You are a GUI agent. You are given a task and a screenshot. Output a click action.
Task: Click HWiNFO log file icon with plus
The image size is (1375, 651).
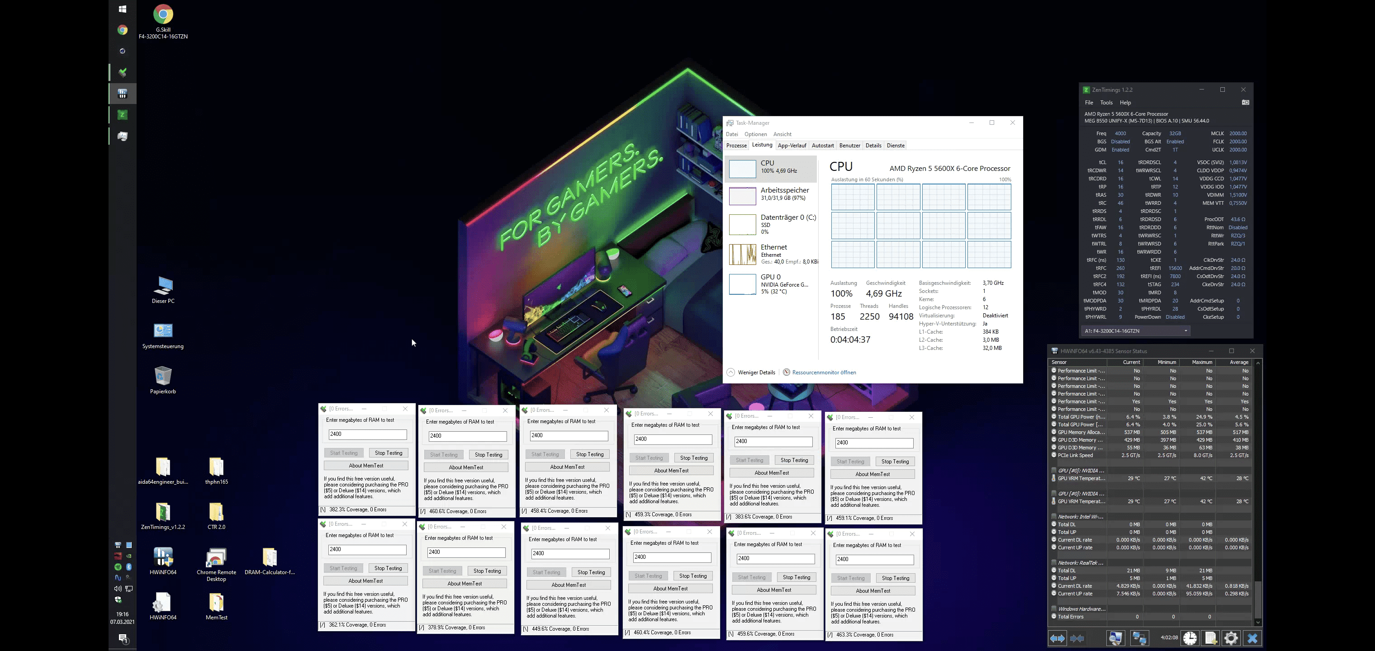click(1211, 638)
